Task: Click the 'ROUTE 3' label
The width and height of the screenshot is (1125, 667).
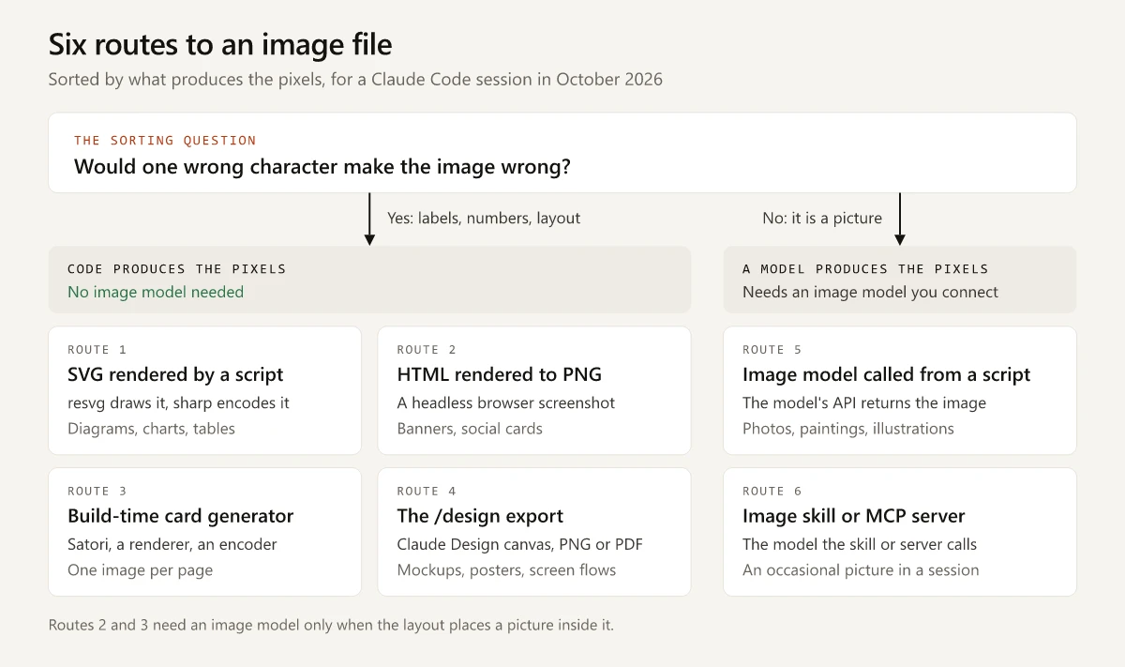Action: pyautogui.click(x=97, y=492)
